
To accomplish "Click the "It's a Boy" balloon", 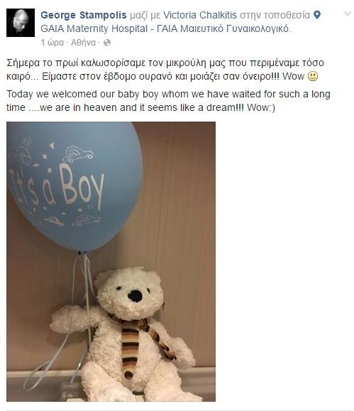I will (74, 186).
